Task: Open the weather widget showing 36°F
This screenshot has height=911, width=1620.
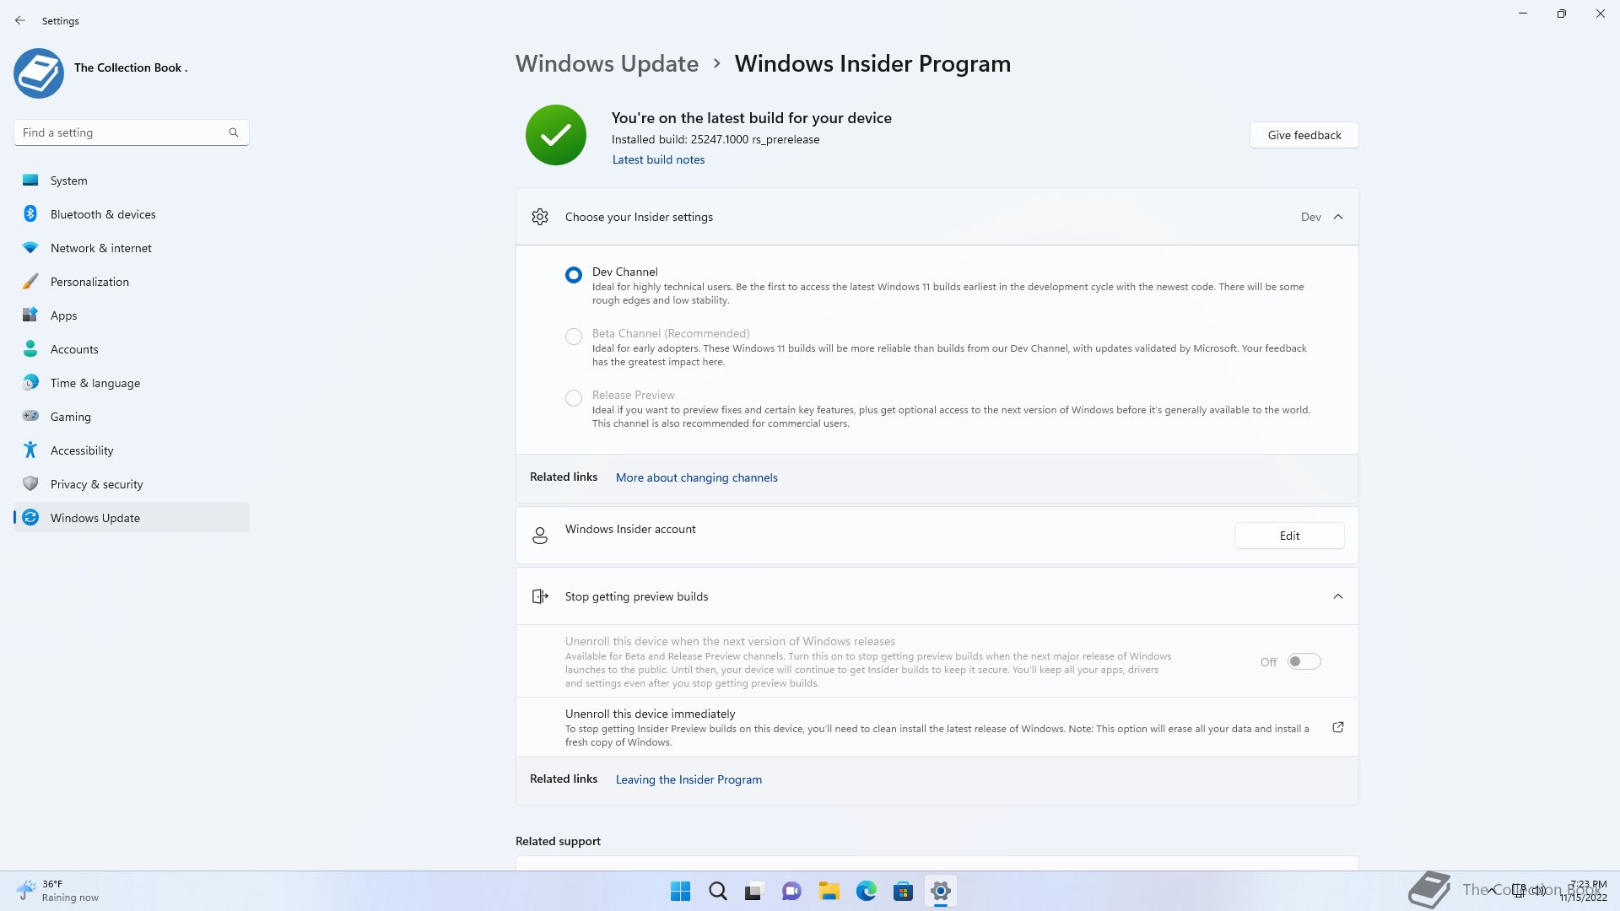Action: point(57,891)
